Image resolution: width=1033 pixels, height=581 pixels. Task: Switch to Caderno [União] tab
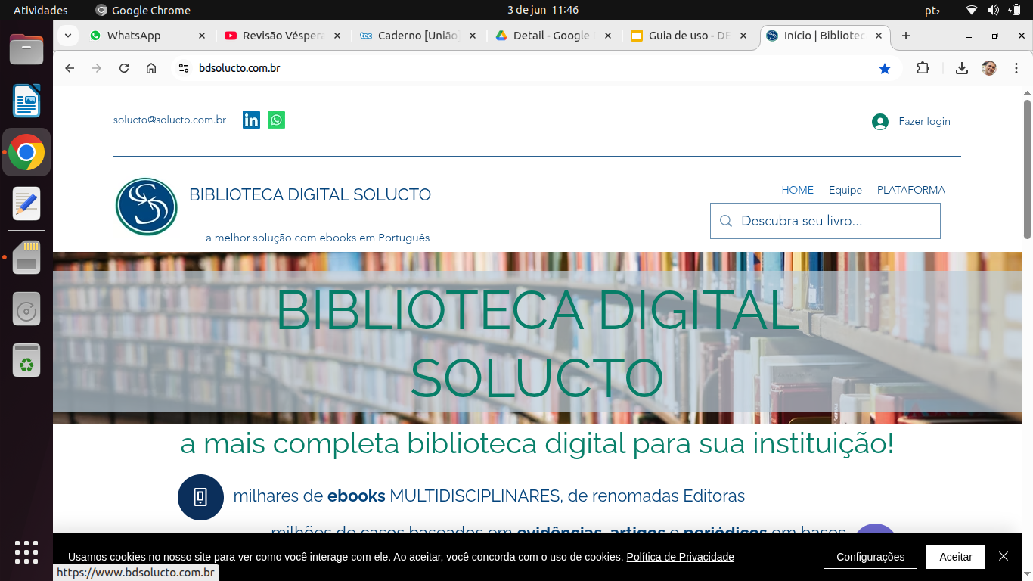[x=418, y=36]
